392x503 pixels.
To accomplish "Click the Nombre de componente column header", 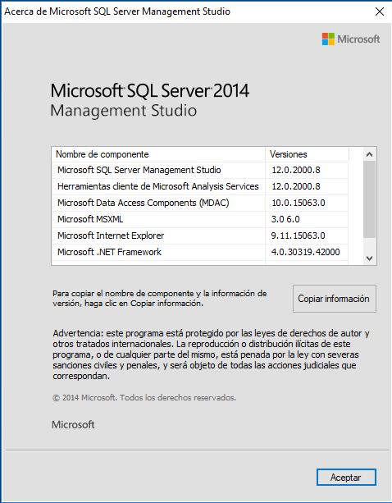I will pos(158,154).
